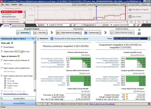Open Recommendations on using filters link

(16, 94)
